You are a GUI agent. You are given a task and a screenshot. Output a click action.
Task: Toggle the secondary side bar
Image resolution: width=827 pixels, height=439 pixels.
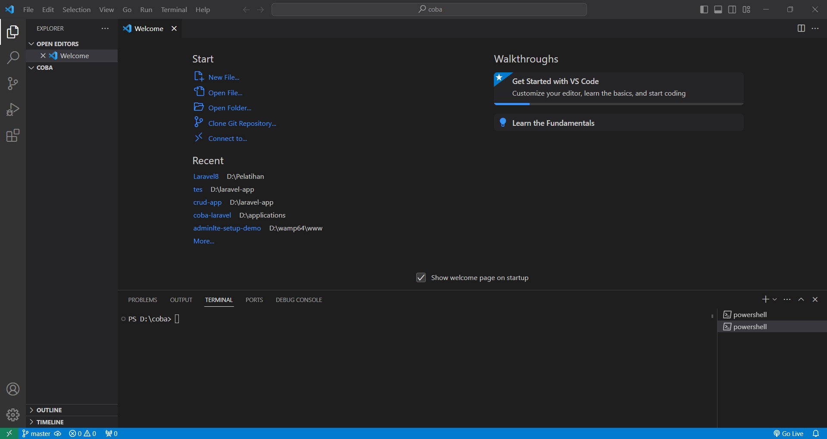coord(732,9)
